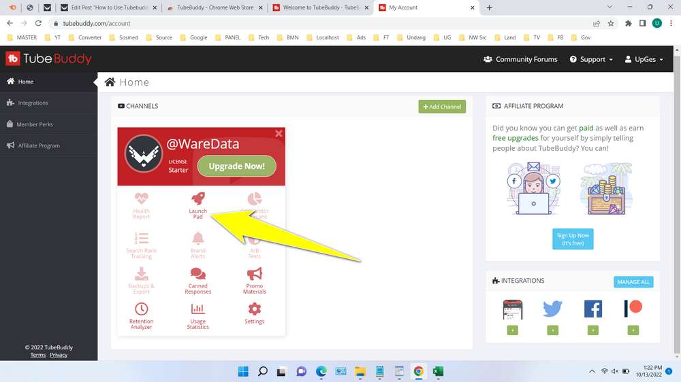The image size is (681, 382).
Task: Open File Explorer from taskbar
Action: 360,372
